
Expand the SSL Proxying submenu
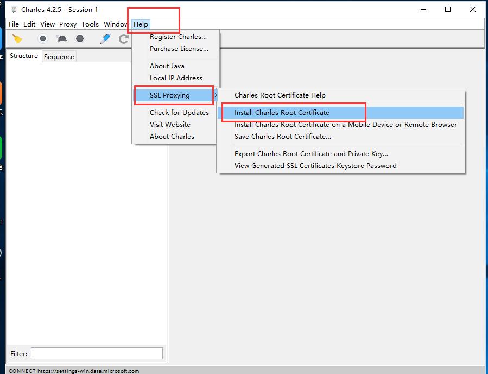(x=175, y=95)
